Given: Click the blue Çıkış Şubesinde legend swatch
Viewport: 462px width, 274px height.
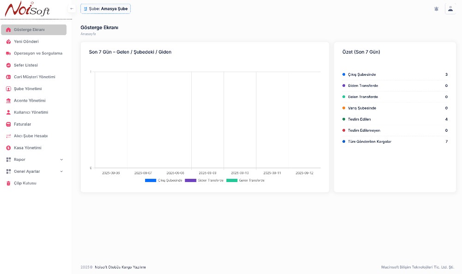Looking at the screenshot, I should 151,180.
